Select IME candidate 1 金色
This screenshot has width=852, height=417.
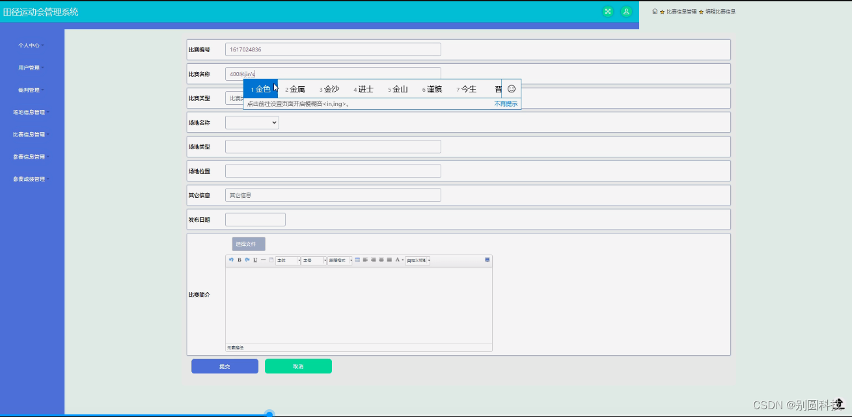click(x=261, y=89)
